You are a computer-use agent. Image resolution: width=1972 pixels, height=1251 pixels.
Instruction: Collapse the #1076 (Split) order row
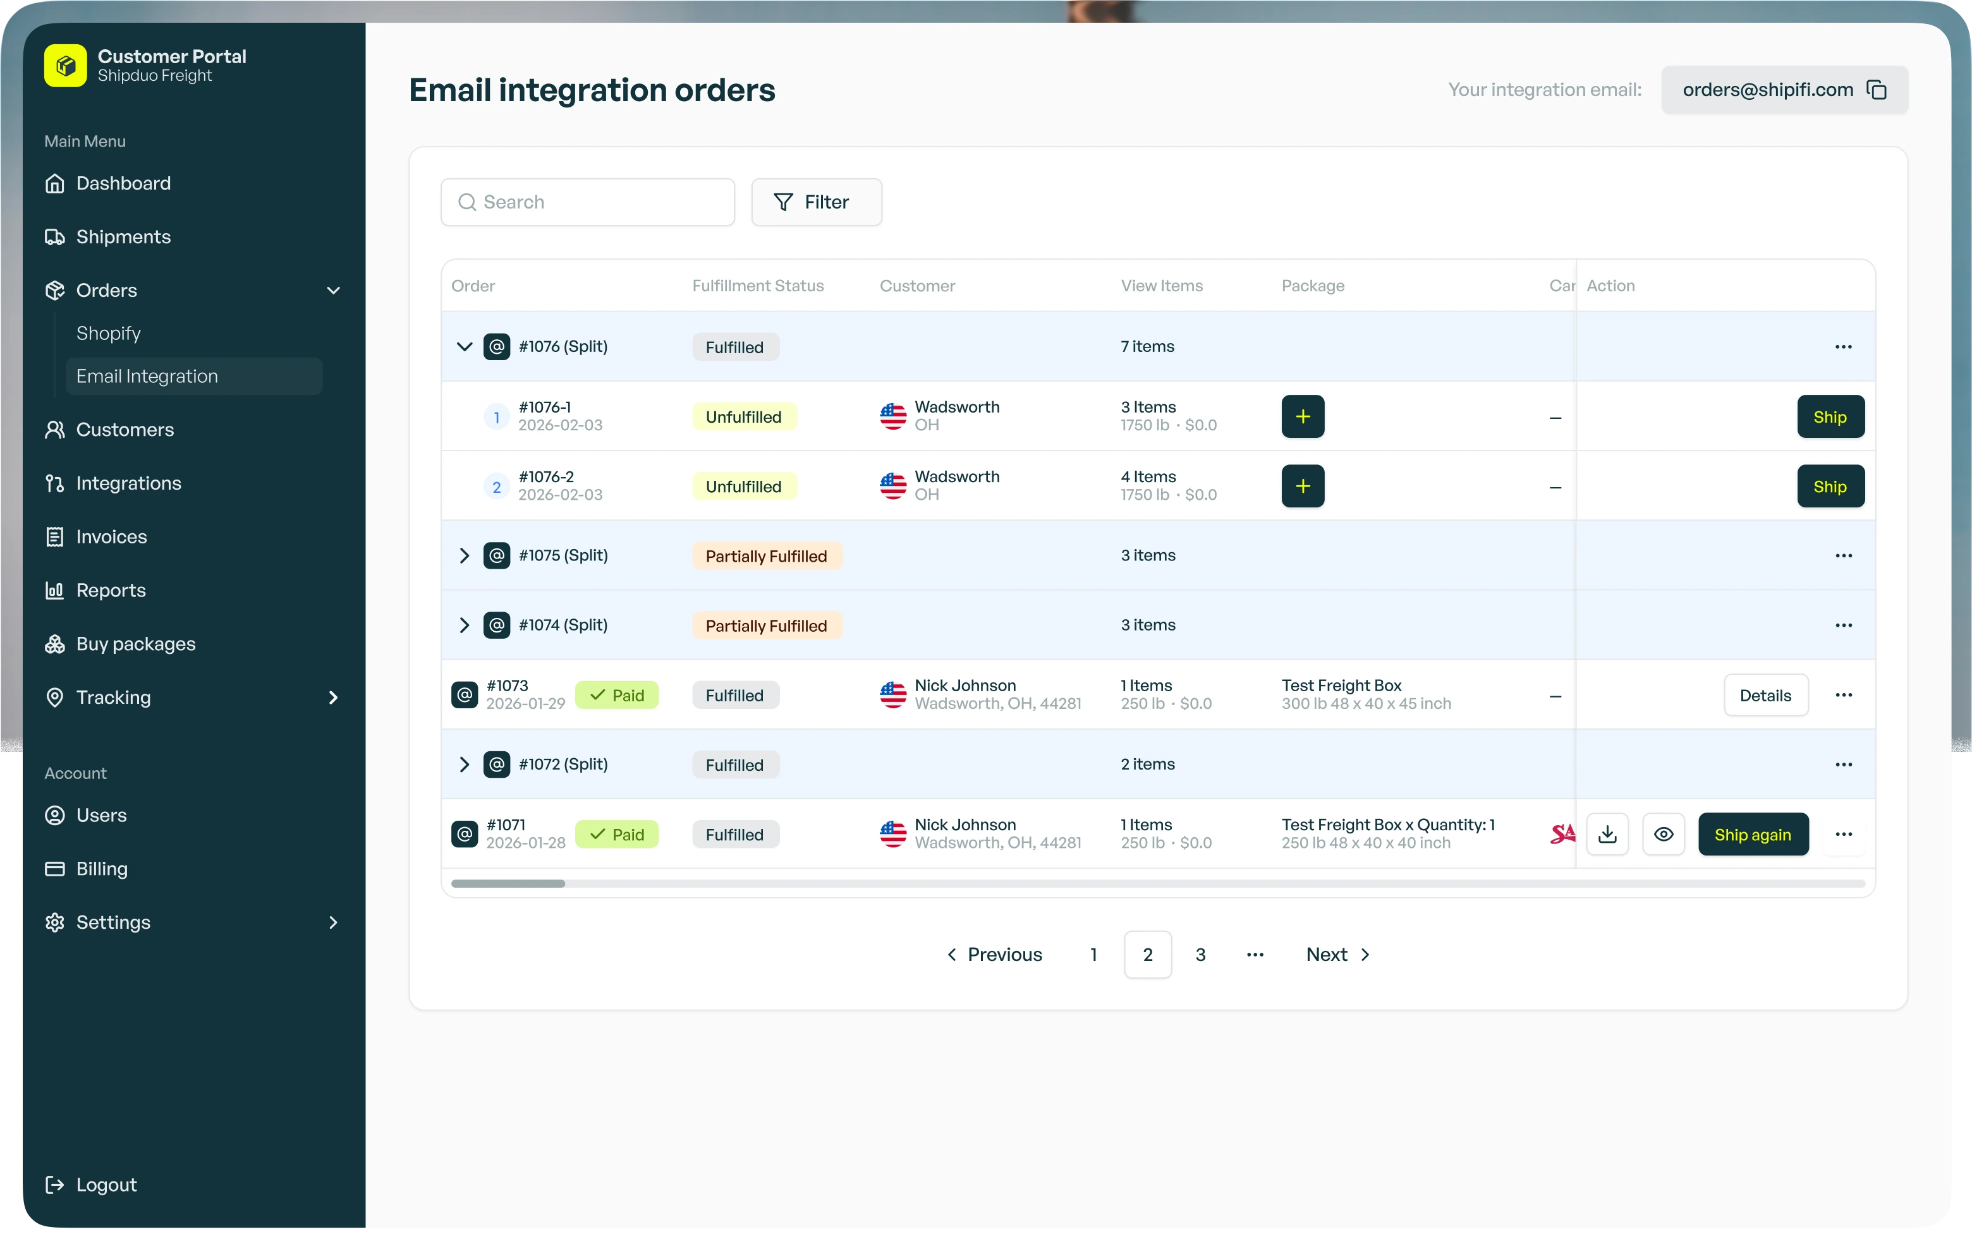[x=465, y=347]
